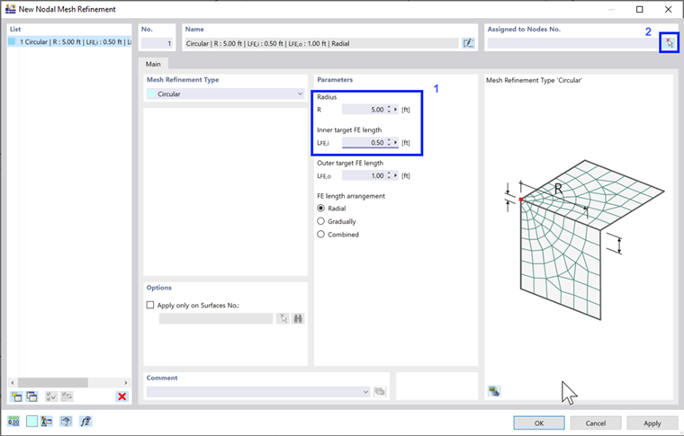
Task: Click the binoculars search icon in Options
Action: [x=298, y=318]
